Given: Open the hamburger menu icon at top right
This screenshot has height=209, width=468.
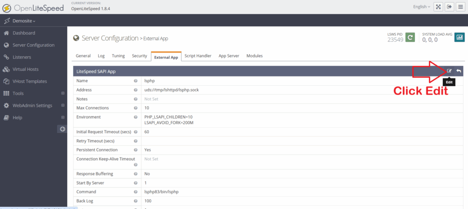Looking at the screenshot, I should [460, 7].
